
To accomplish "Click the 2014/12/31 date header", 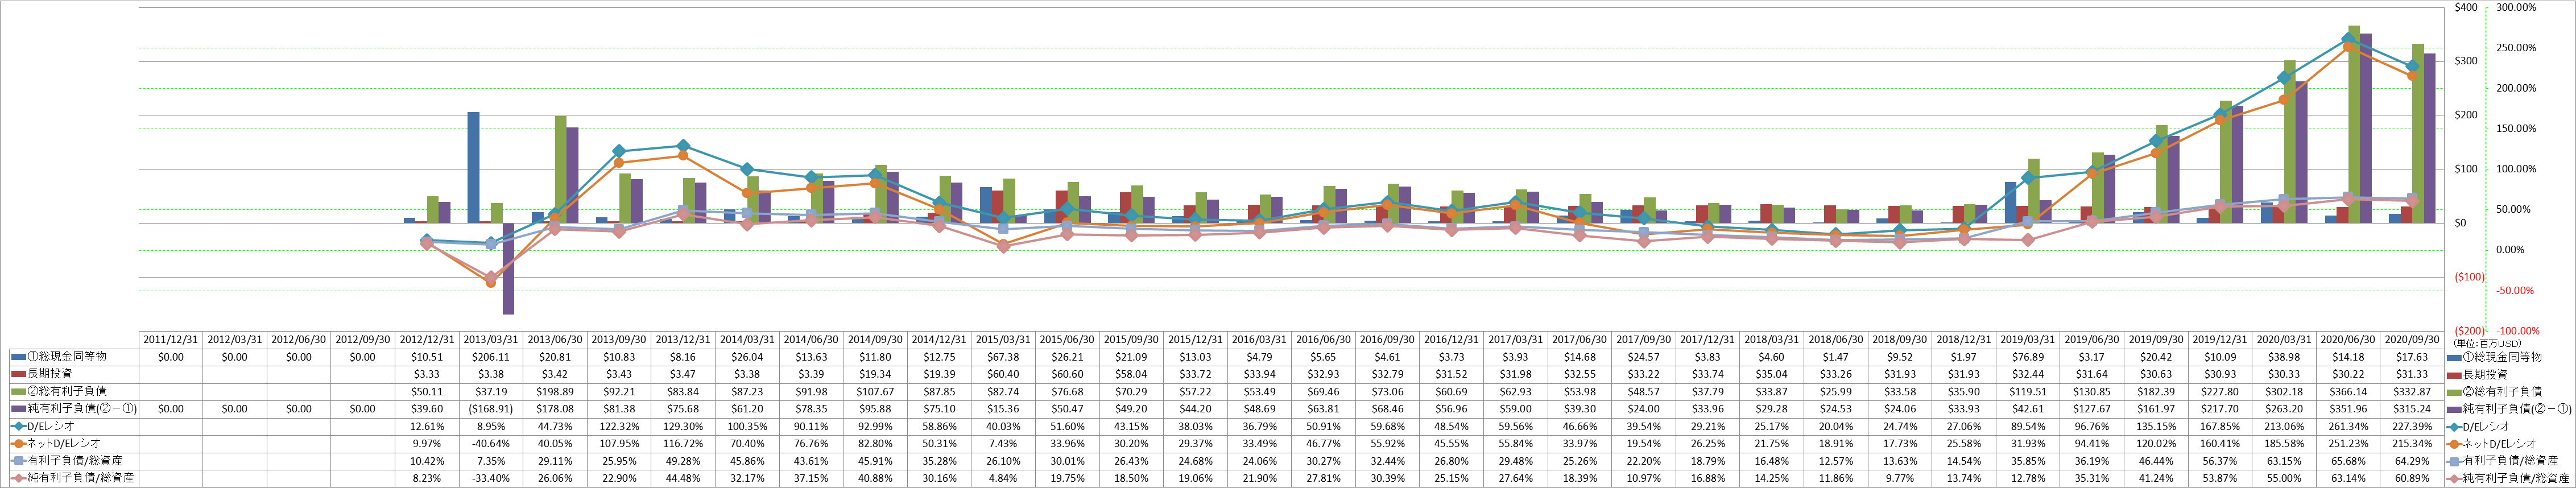I will point(939,339).
